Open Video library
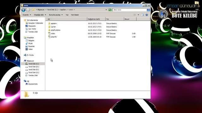This screenshot has height=113, width=202. click(30, 49)
